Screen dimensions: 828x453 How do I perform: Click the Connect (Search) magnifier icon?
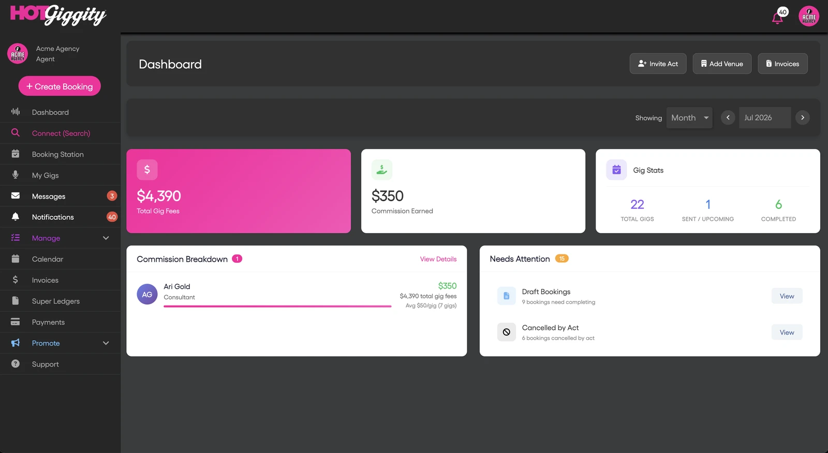[16, 133]
